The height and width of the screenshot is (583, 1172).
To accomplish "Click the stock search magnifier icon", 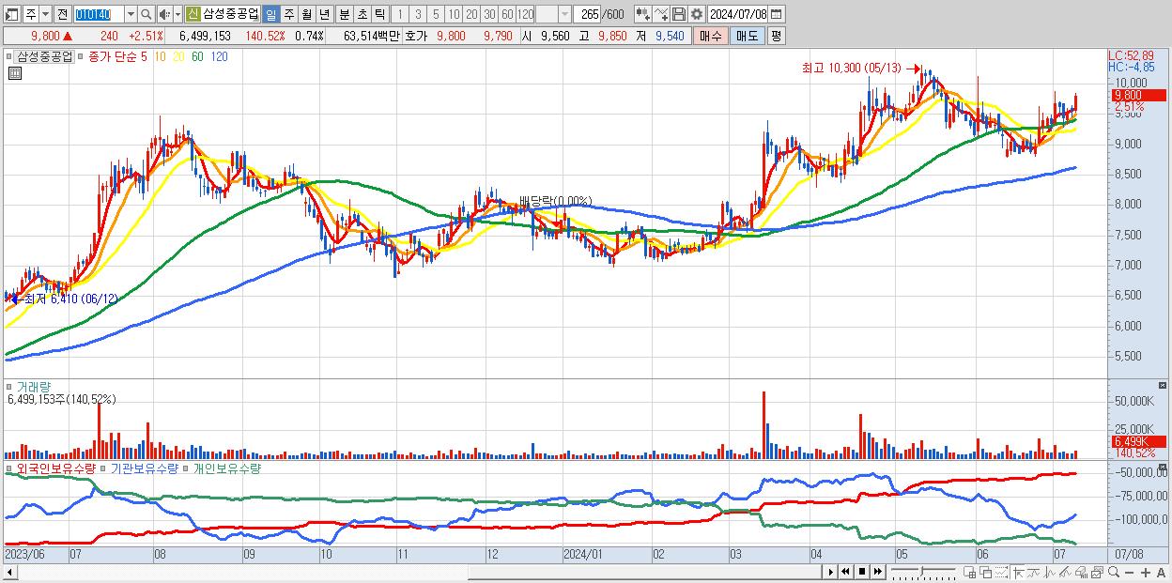I will point(146,14).
